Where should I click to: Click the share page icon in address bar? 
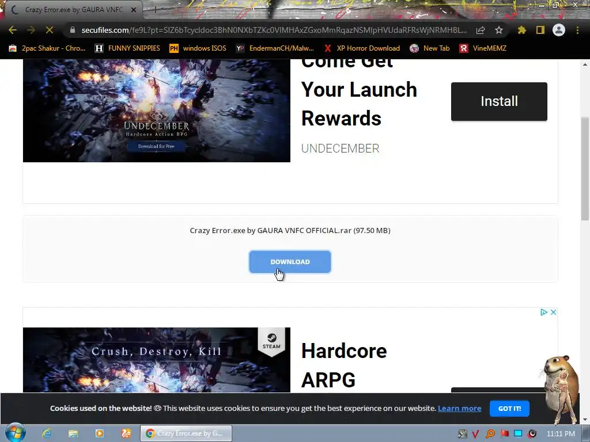(x=481, y=30)
